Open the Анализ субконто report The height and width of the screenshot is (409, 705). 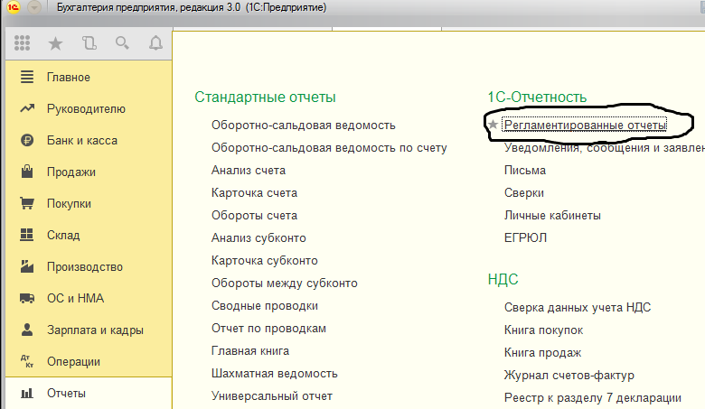258,238
